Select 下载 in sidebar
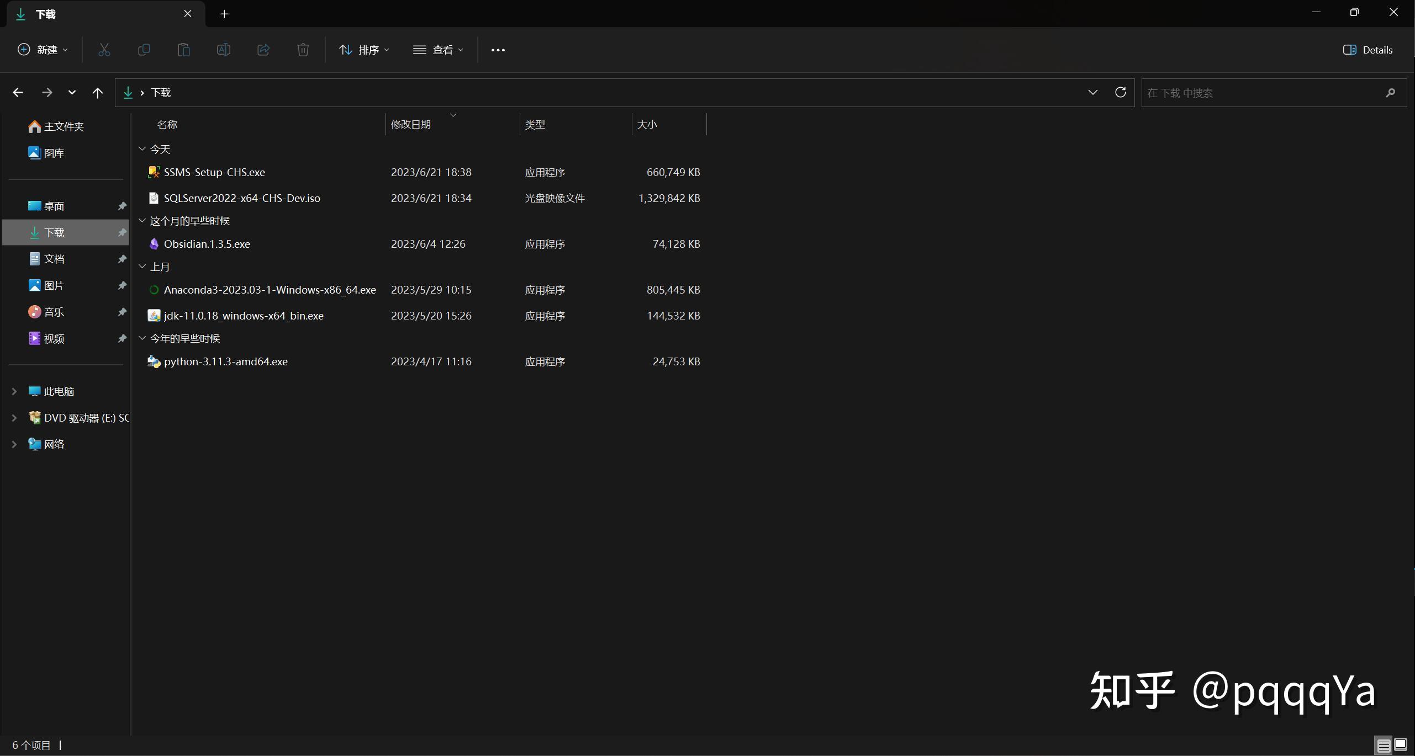The image size is (1415, 756). [x=65, y=232]
